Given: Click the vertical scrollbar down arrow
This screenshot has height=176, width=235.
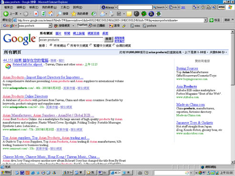Looking at the screenshot, I should pos(233,162).
